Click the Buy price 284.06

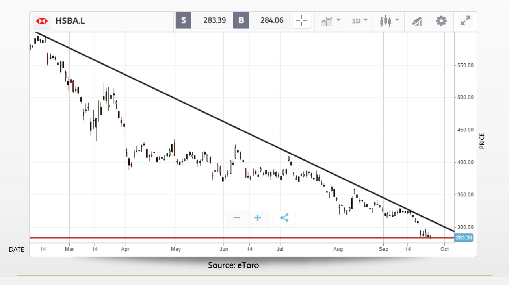271,21
